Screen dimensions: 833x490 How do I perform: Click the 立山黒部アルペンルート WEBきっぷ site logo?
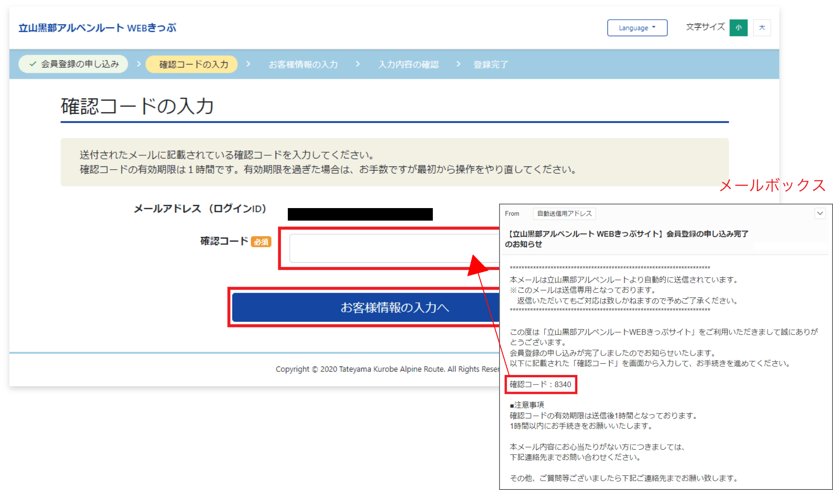pyautogui.click(x=97, y=28)
